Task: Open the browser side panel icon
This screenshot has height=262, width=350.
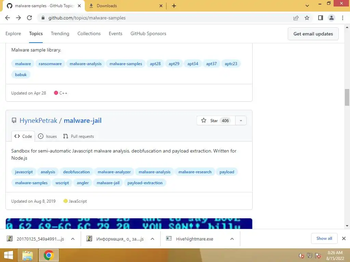Action: point(321,18)
